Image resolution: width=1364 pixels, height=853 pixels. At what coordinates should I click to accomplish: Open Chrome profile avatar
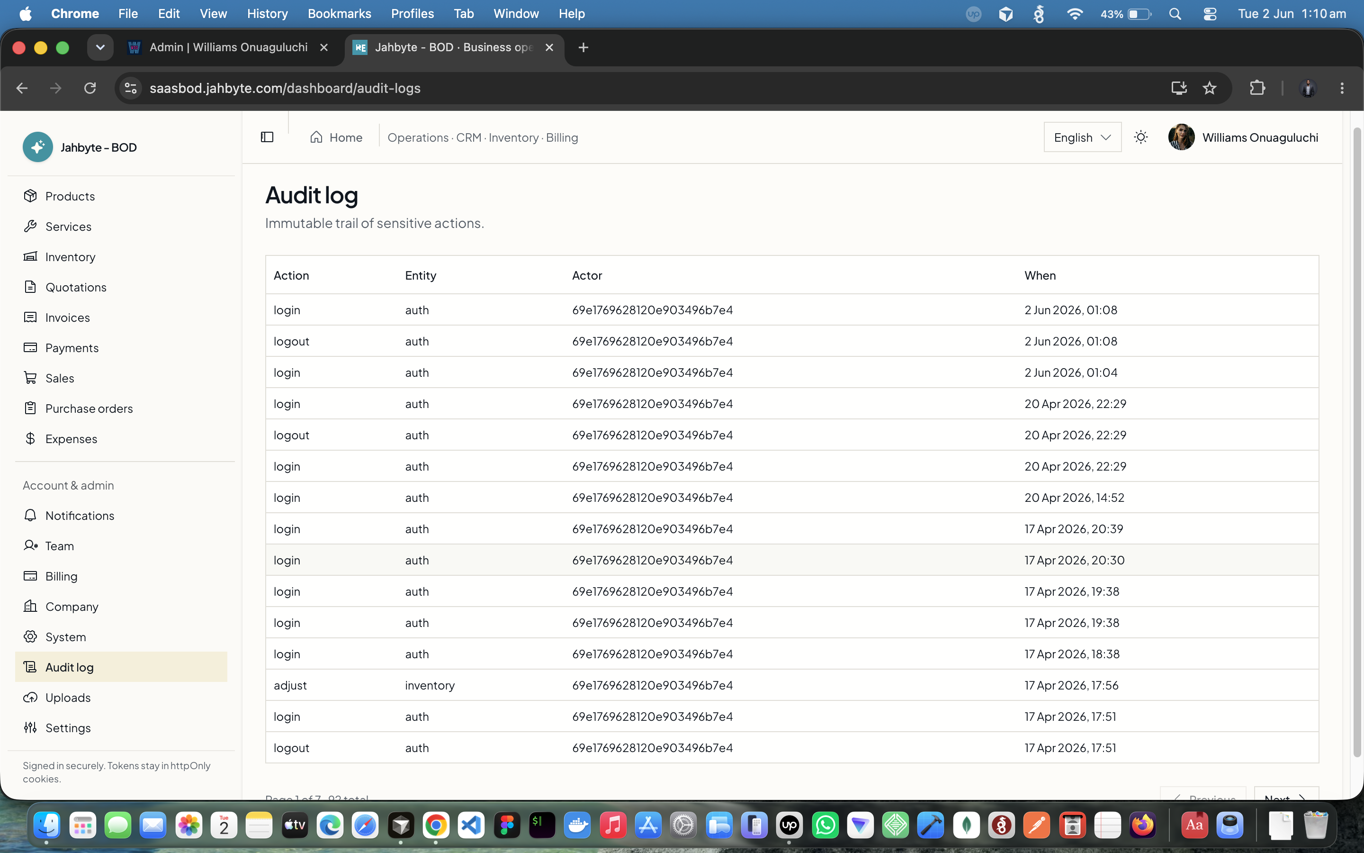(x=1308, y=88)
